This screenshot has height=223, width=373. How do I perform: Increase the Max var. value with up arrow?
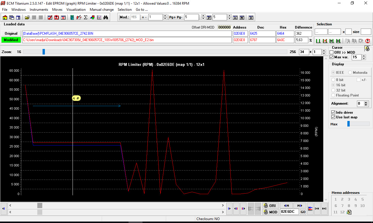coord(364,56)
